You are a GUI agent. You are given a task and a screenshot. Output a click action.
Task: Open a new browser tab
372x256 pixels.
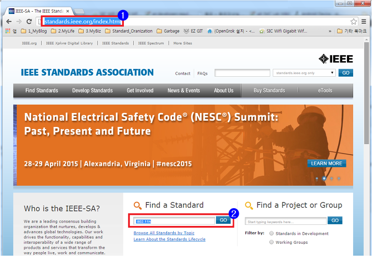point(79,11)
